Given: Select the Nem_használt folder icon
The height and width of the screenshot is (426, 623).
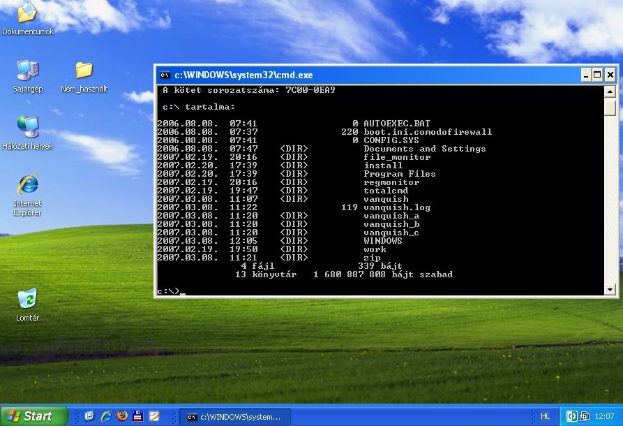Looking at the screenshot, I should coord(84,77).
